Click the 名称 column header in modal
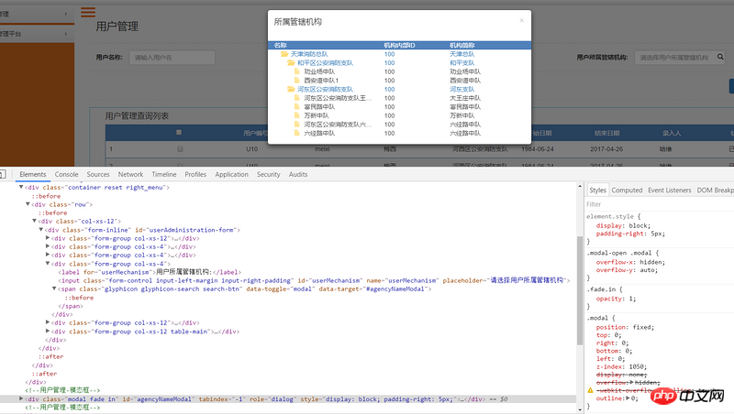734x414 pixels. 281,45
